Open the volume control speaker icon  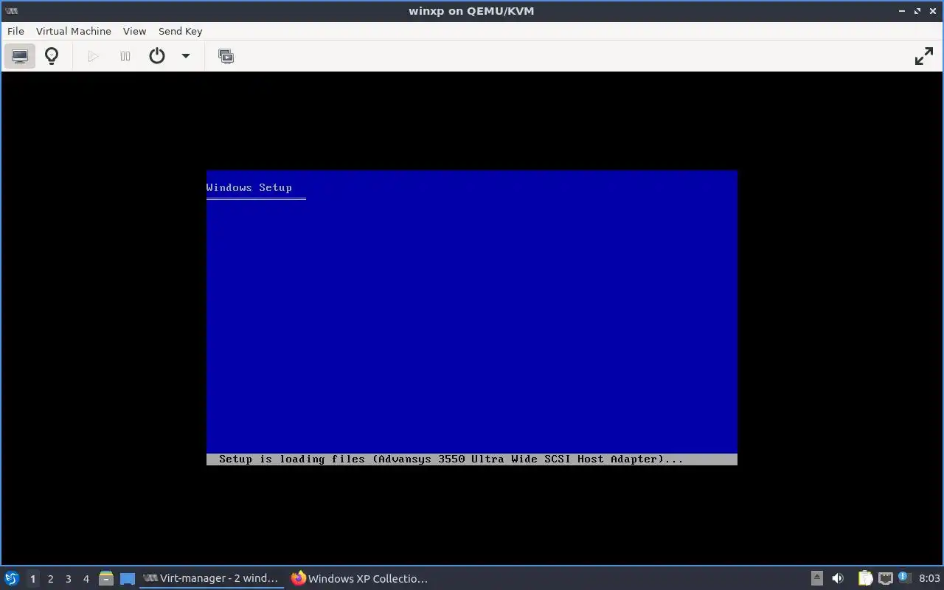pyautogui.click(x=837, y=578)
